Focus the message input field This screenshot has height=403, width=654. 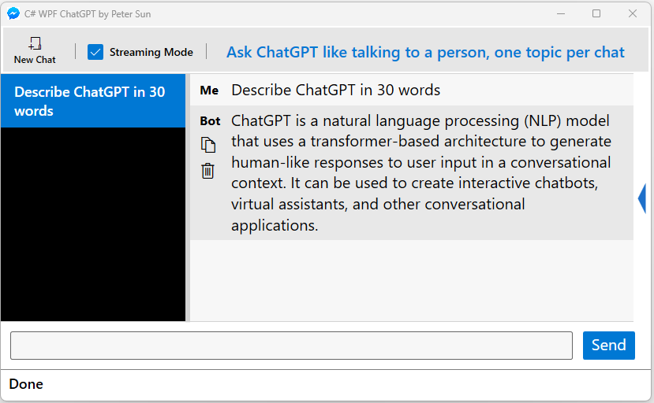(x=291, y=345)
